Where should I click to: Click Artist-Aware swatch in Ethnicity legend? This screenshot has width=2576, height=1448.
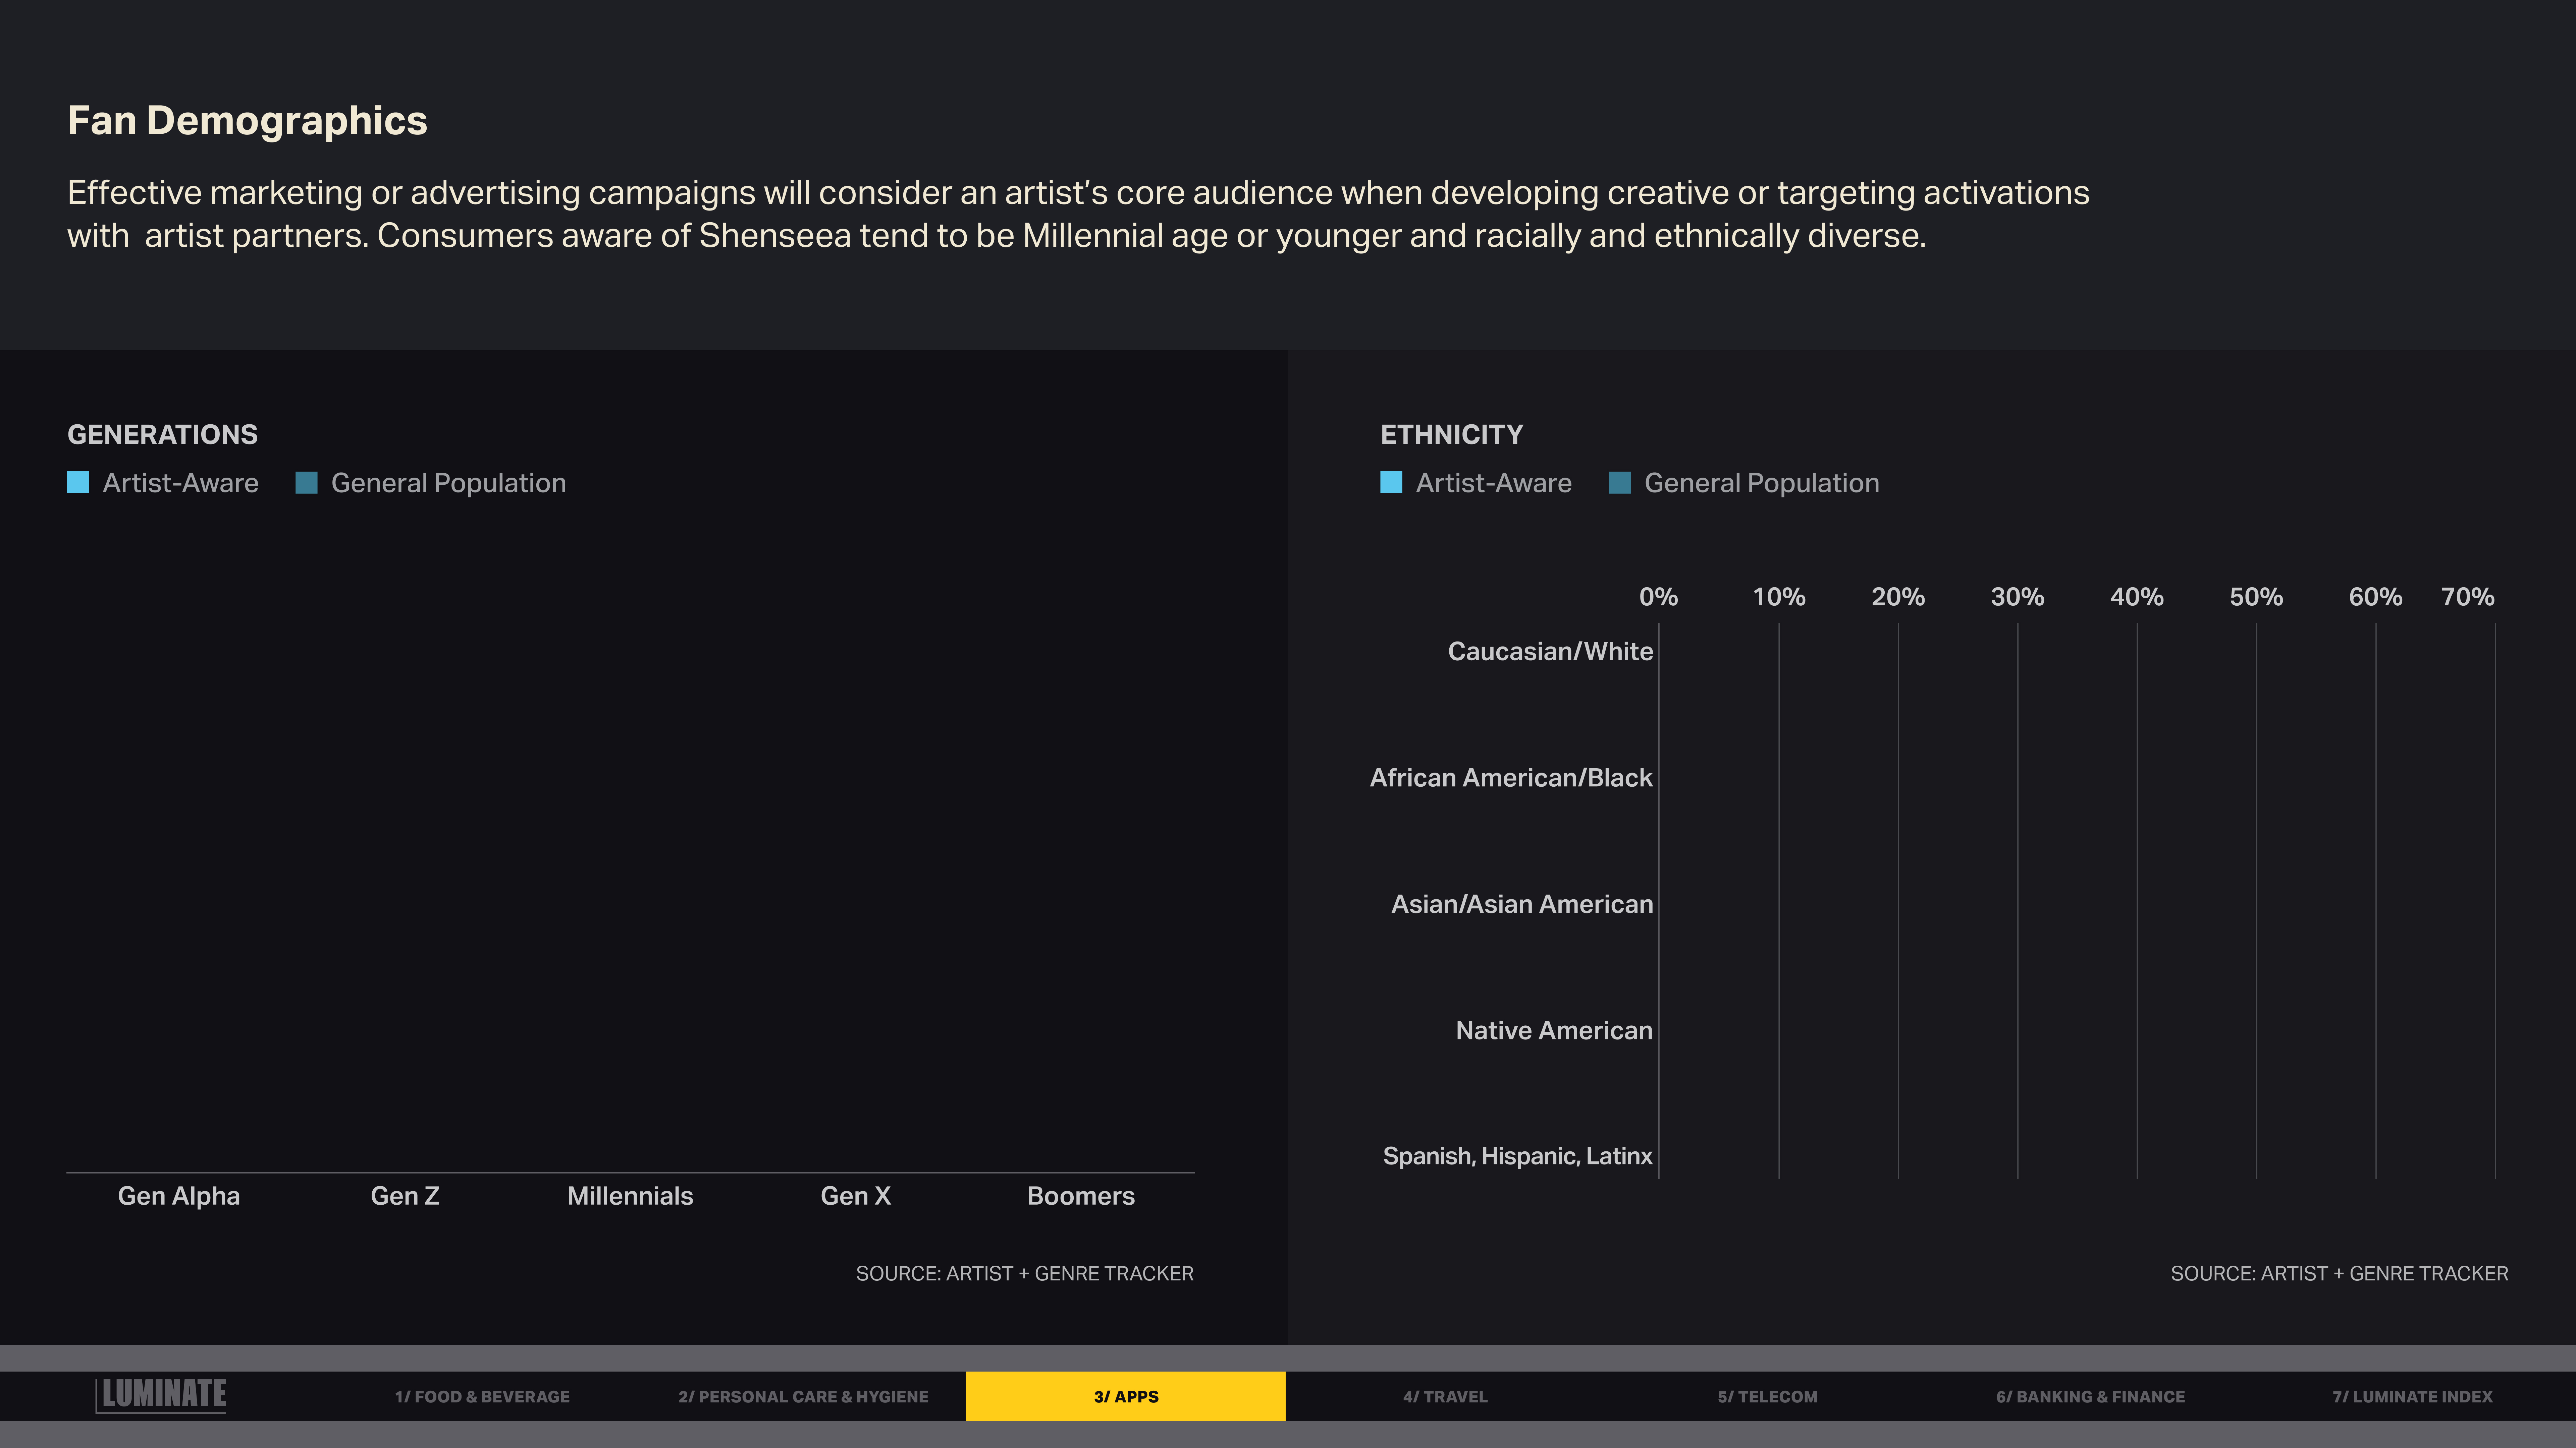1391,483
